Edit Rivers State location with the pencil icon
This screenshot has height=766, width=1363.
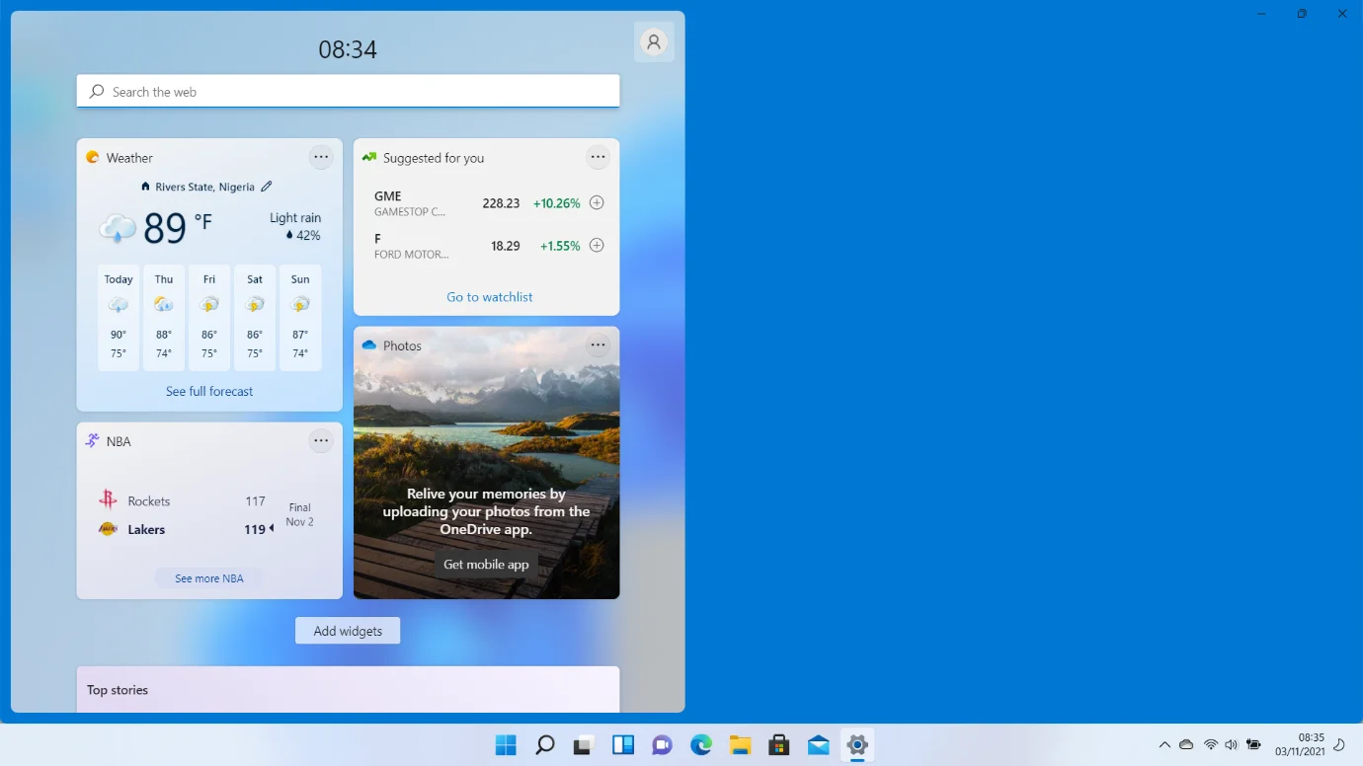coord(267,187)
